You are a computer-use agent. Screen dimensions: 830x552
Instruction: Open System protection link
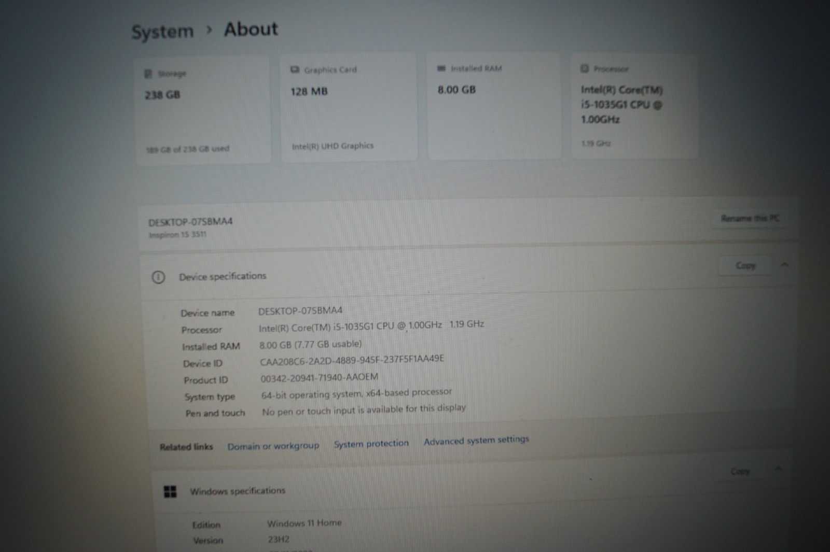pyautogui.click(x=371, y=444)
